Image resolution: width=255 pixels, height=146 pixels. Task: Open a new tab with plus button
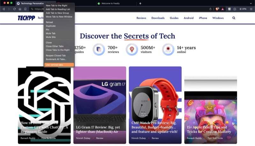point(140,4)
